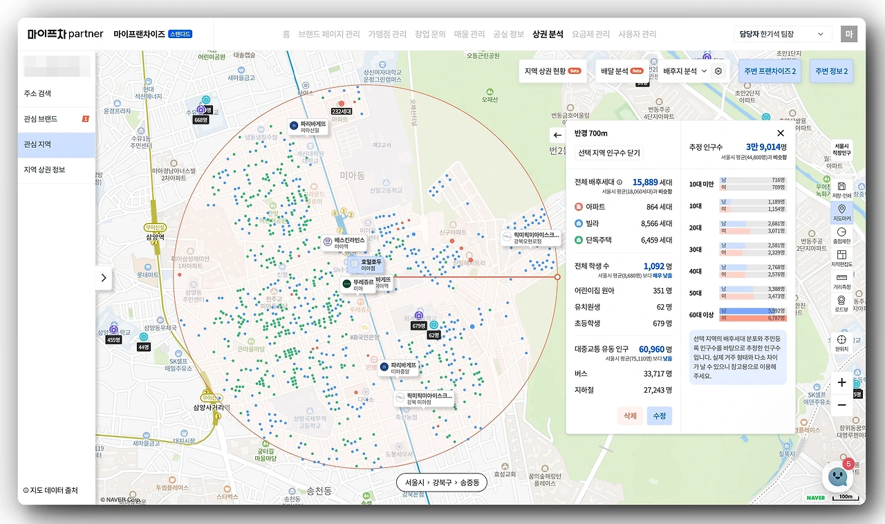Close the population panel with the X
Image resolution: width=885 pixels, height=524 pixels.
pos(781,133)
